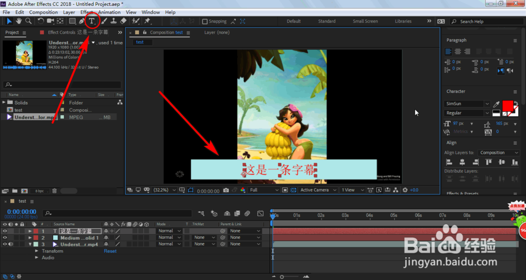Switch to Effect Controls tab
This screenshot has height=280, width=526.
tap(78, 33)
